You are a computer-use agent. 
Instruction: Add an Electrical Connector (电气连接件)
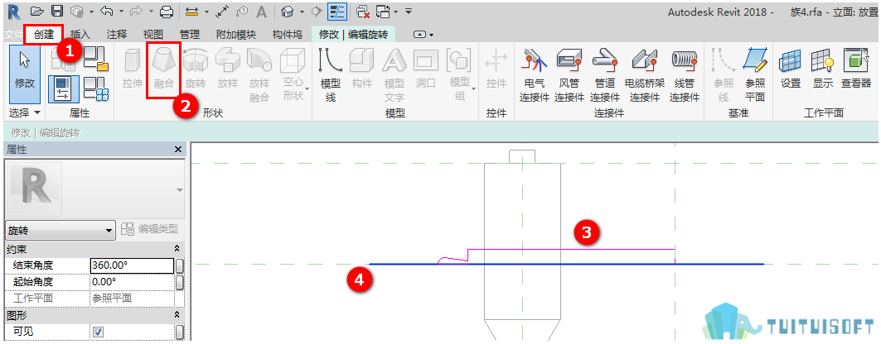click(535, 75)
